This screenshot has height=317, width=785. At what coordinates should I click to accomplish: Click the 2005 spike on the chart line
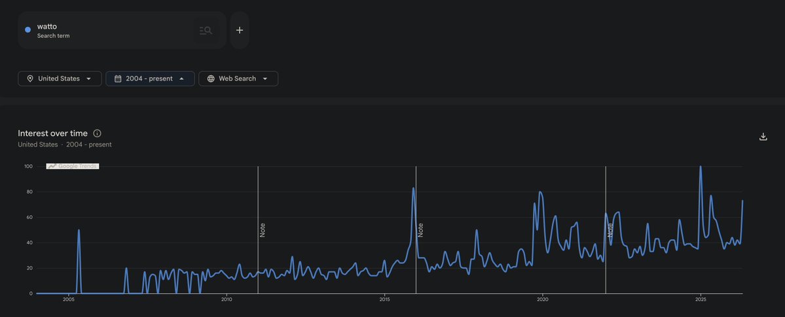pos(79,231)
